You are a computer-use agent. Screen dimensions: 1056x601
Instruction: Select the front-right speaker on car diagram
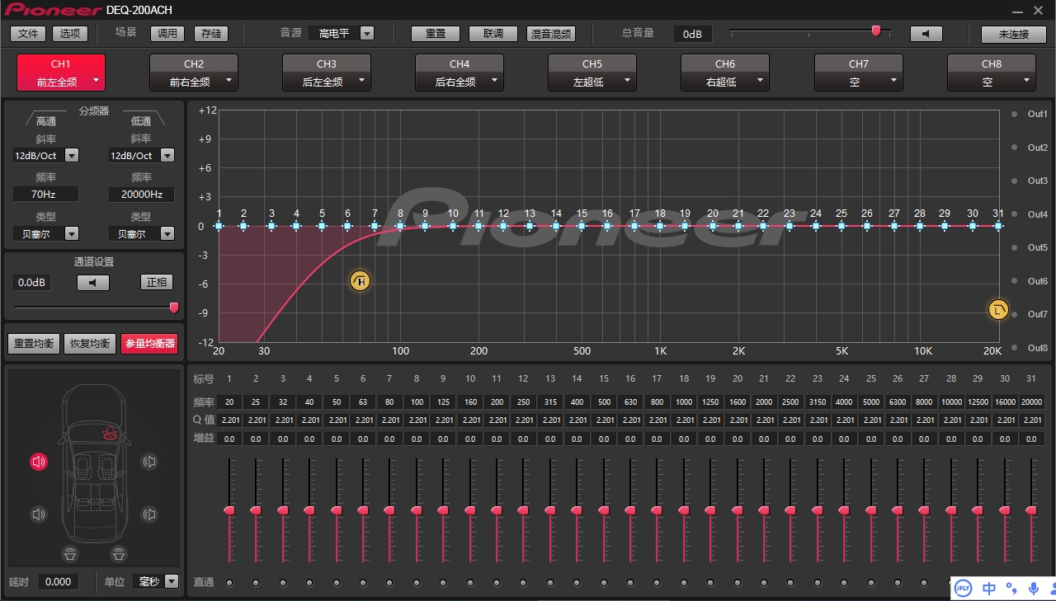tap(148, 462)
